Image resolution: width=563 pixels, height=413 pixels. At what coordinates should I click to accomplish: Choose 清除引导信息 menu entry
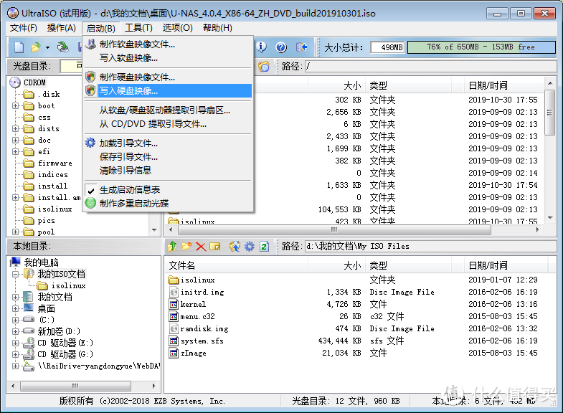click(x=168, y=170)
